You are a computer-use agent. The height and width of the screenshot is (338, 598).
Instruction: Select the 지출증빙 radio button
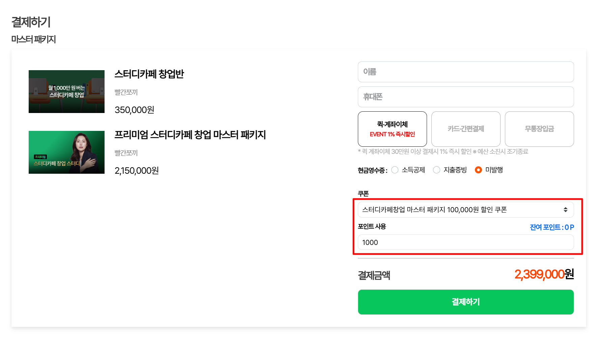(x=437, y=170)
